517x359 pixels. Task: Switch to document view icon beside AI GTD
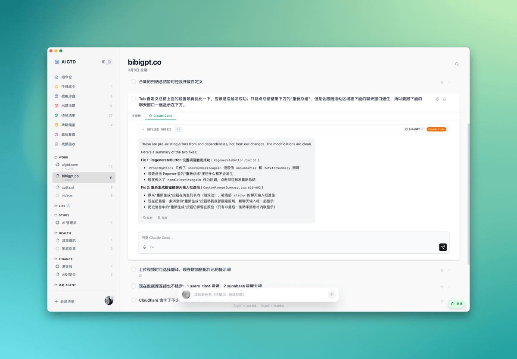(109, 62)
